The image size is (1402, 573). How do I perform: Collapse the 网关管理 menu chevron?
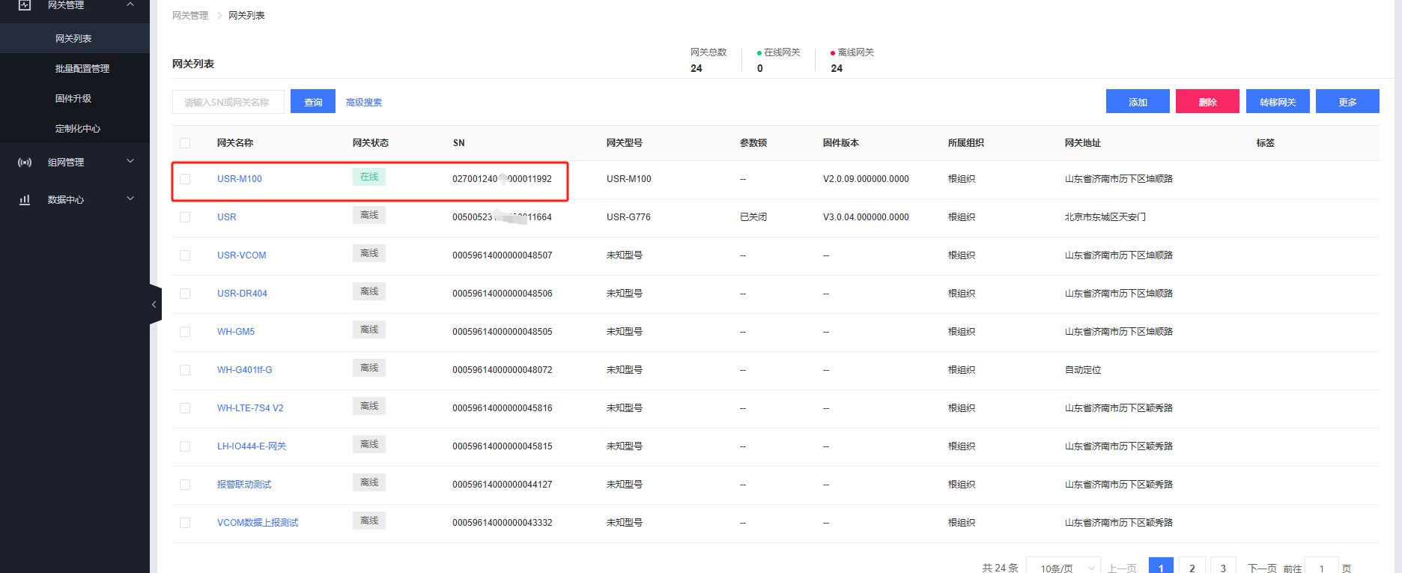130,5
